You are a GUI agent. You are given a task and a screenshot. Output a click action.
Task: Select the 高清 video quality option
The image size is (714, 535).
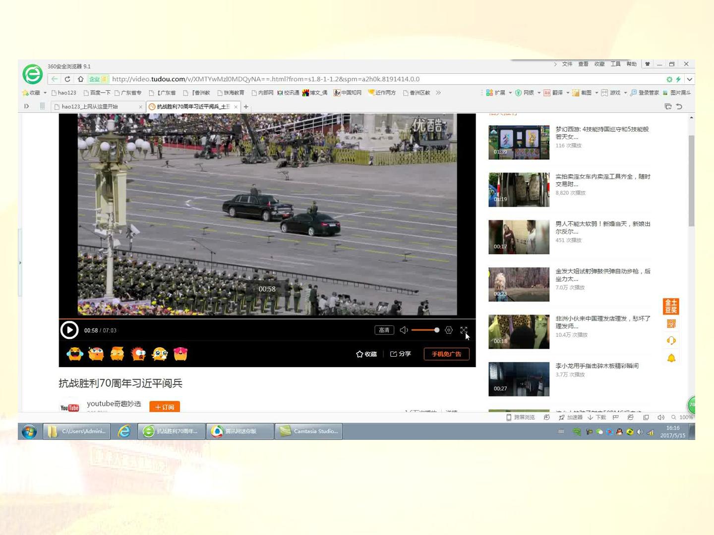(x=384, y=330)
